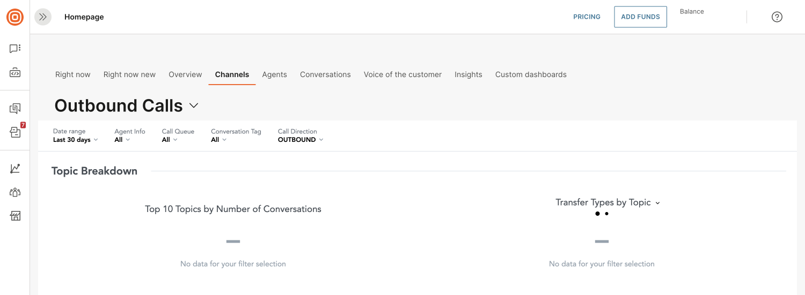Open the analytics chart sidebar icon

click(x=15, y=169)
